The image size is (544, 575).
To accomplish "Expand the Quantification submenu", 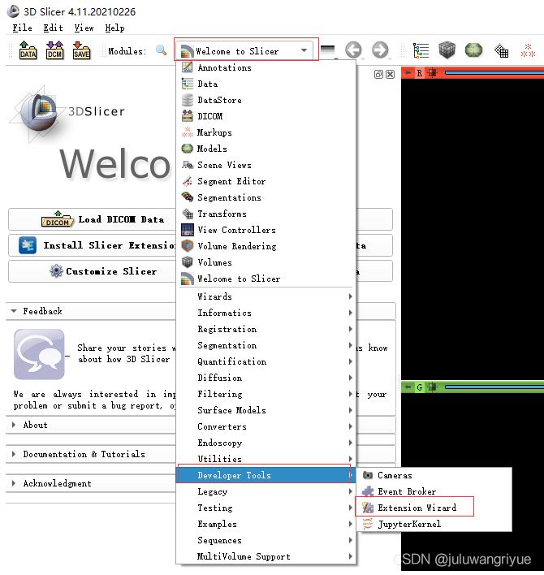I will click(x=266, y=361).
